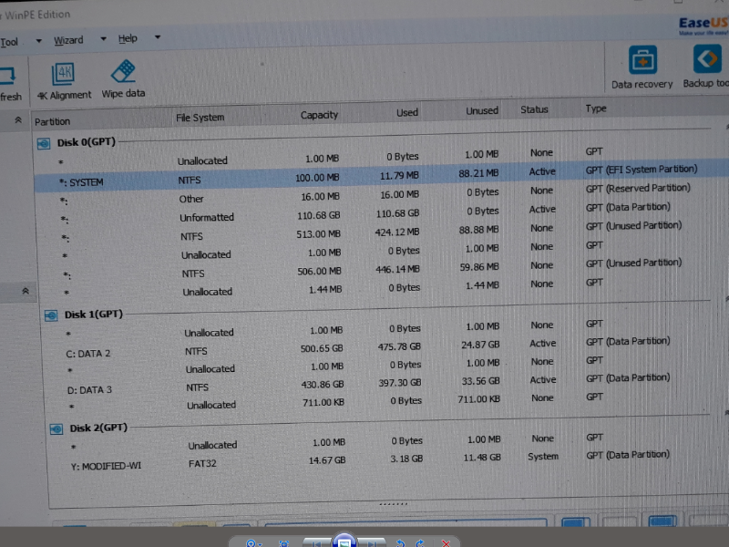Expand the dropdown arrow next to Help
Image resolution: width=729 pixels, height=547 pixels.
pyautogui.click(x=158, y=37)
